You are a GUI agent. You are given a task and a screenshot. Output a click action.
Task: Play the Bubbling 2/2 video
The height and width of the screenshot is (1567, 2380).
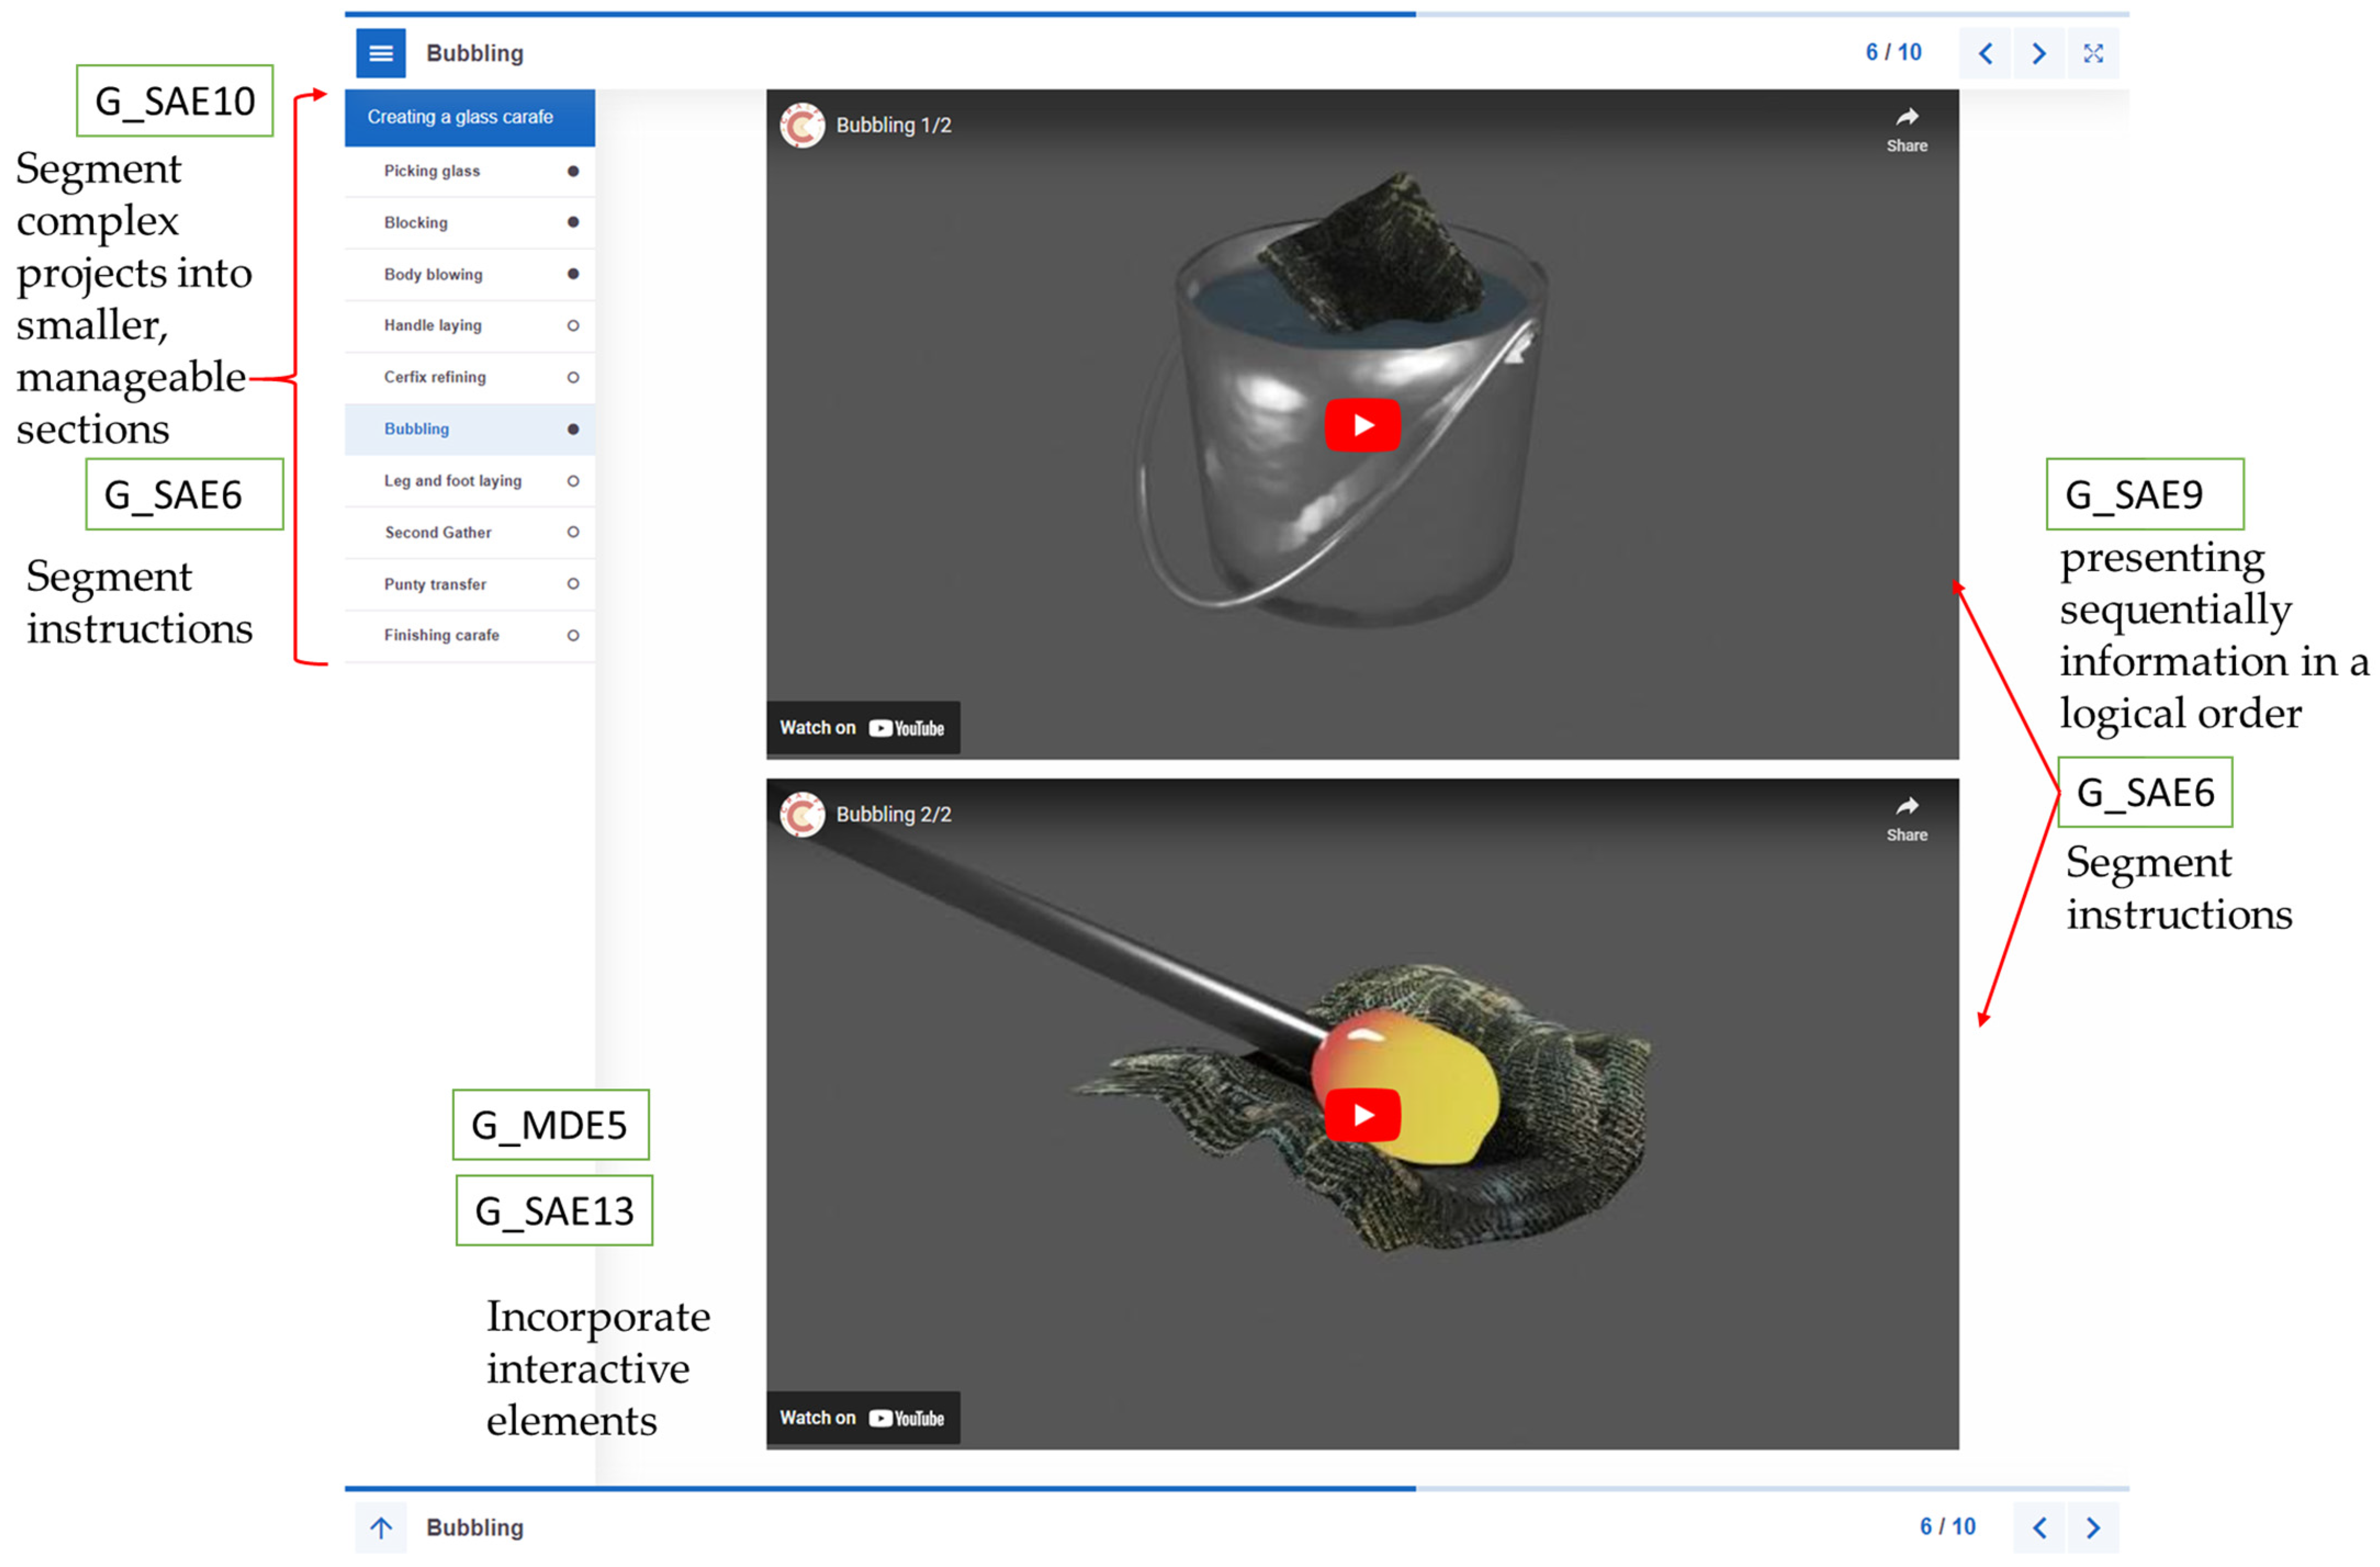(x=1362, y=1114)
